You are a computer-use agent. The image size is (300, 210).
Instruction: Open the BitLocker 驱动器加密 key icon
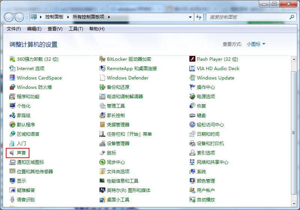pos(102,59)
